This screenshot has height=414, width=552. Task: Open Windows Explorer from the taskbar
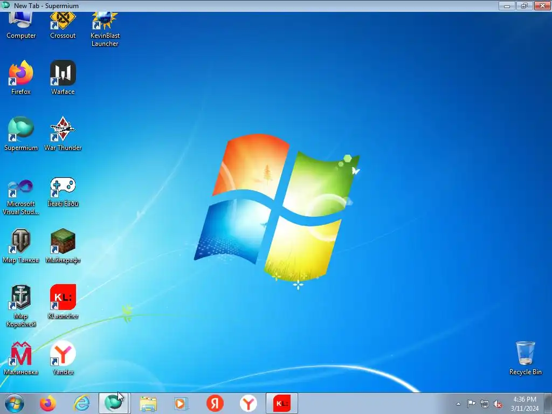tap(148, 403)
